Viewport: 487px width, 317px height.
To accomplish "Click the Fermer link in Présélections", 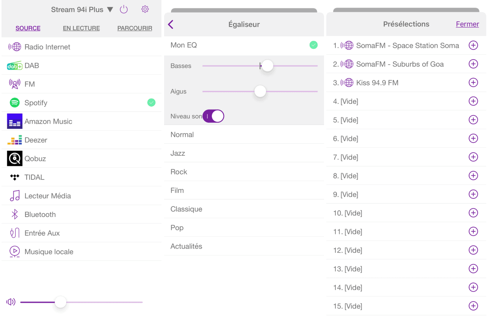I will tap(467, 24).
